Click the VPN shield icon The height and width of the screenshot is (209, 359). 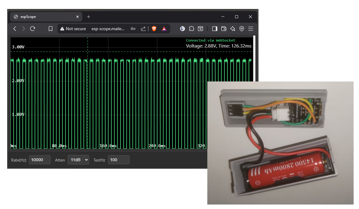(242, 29)
